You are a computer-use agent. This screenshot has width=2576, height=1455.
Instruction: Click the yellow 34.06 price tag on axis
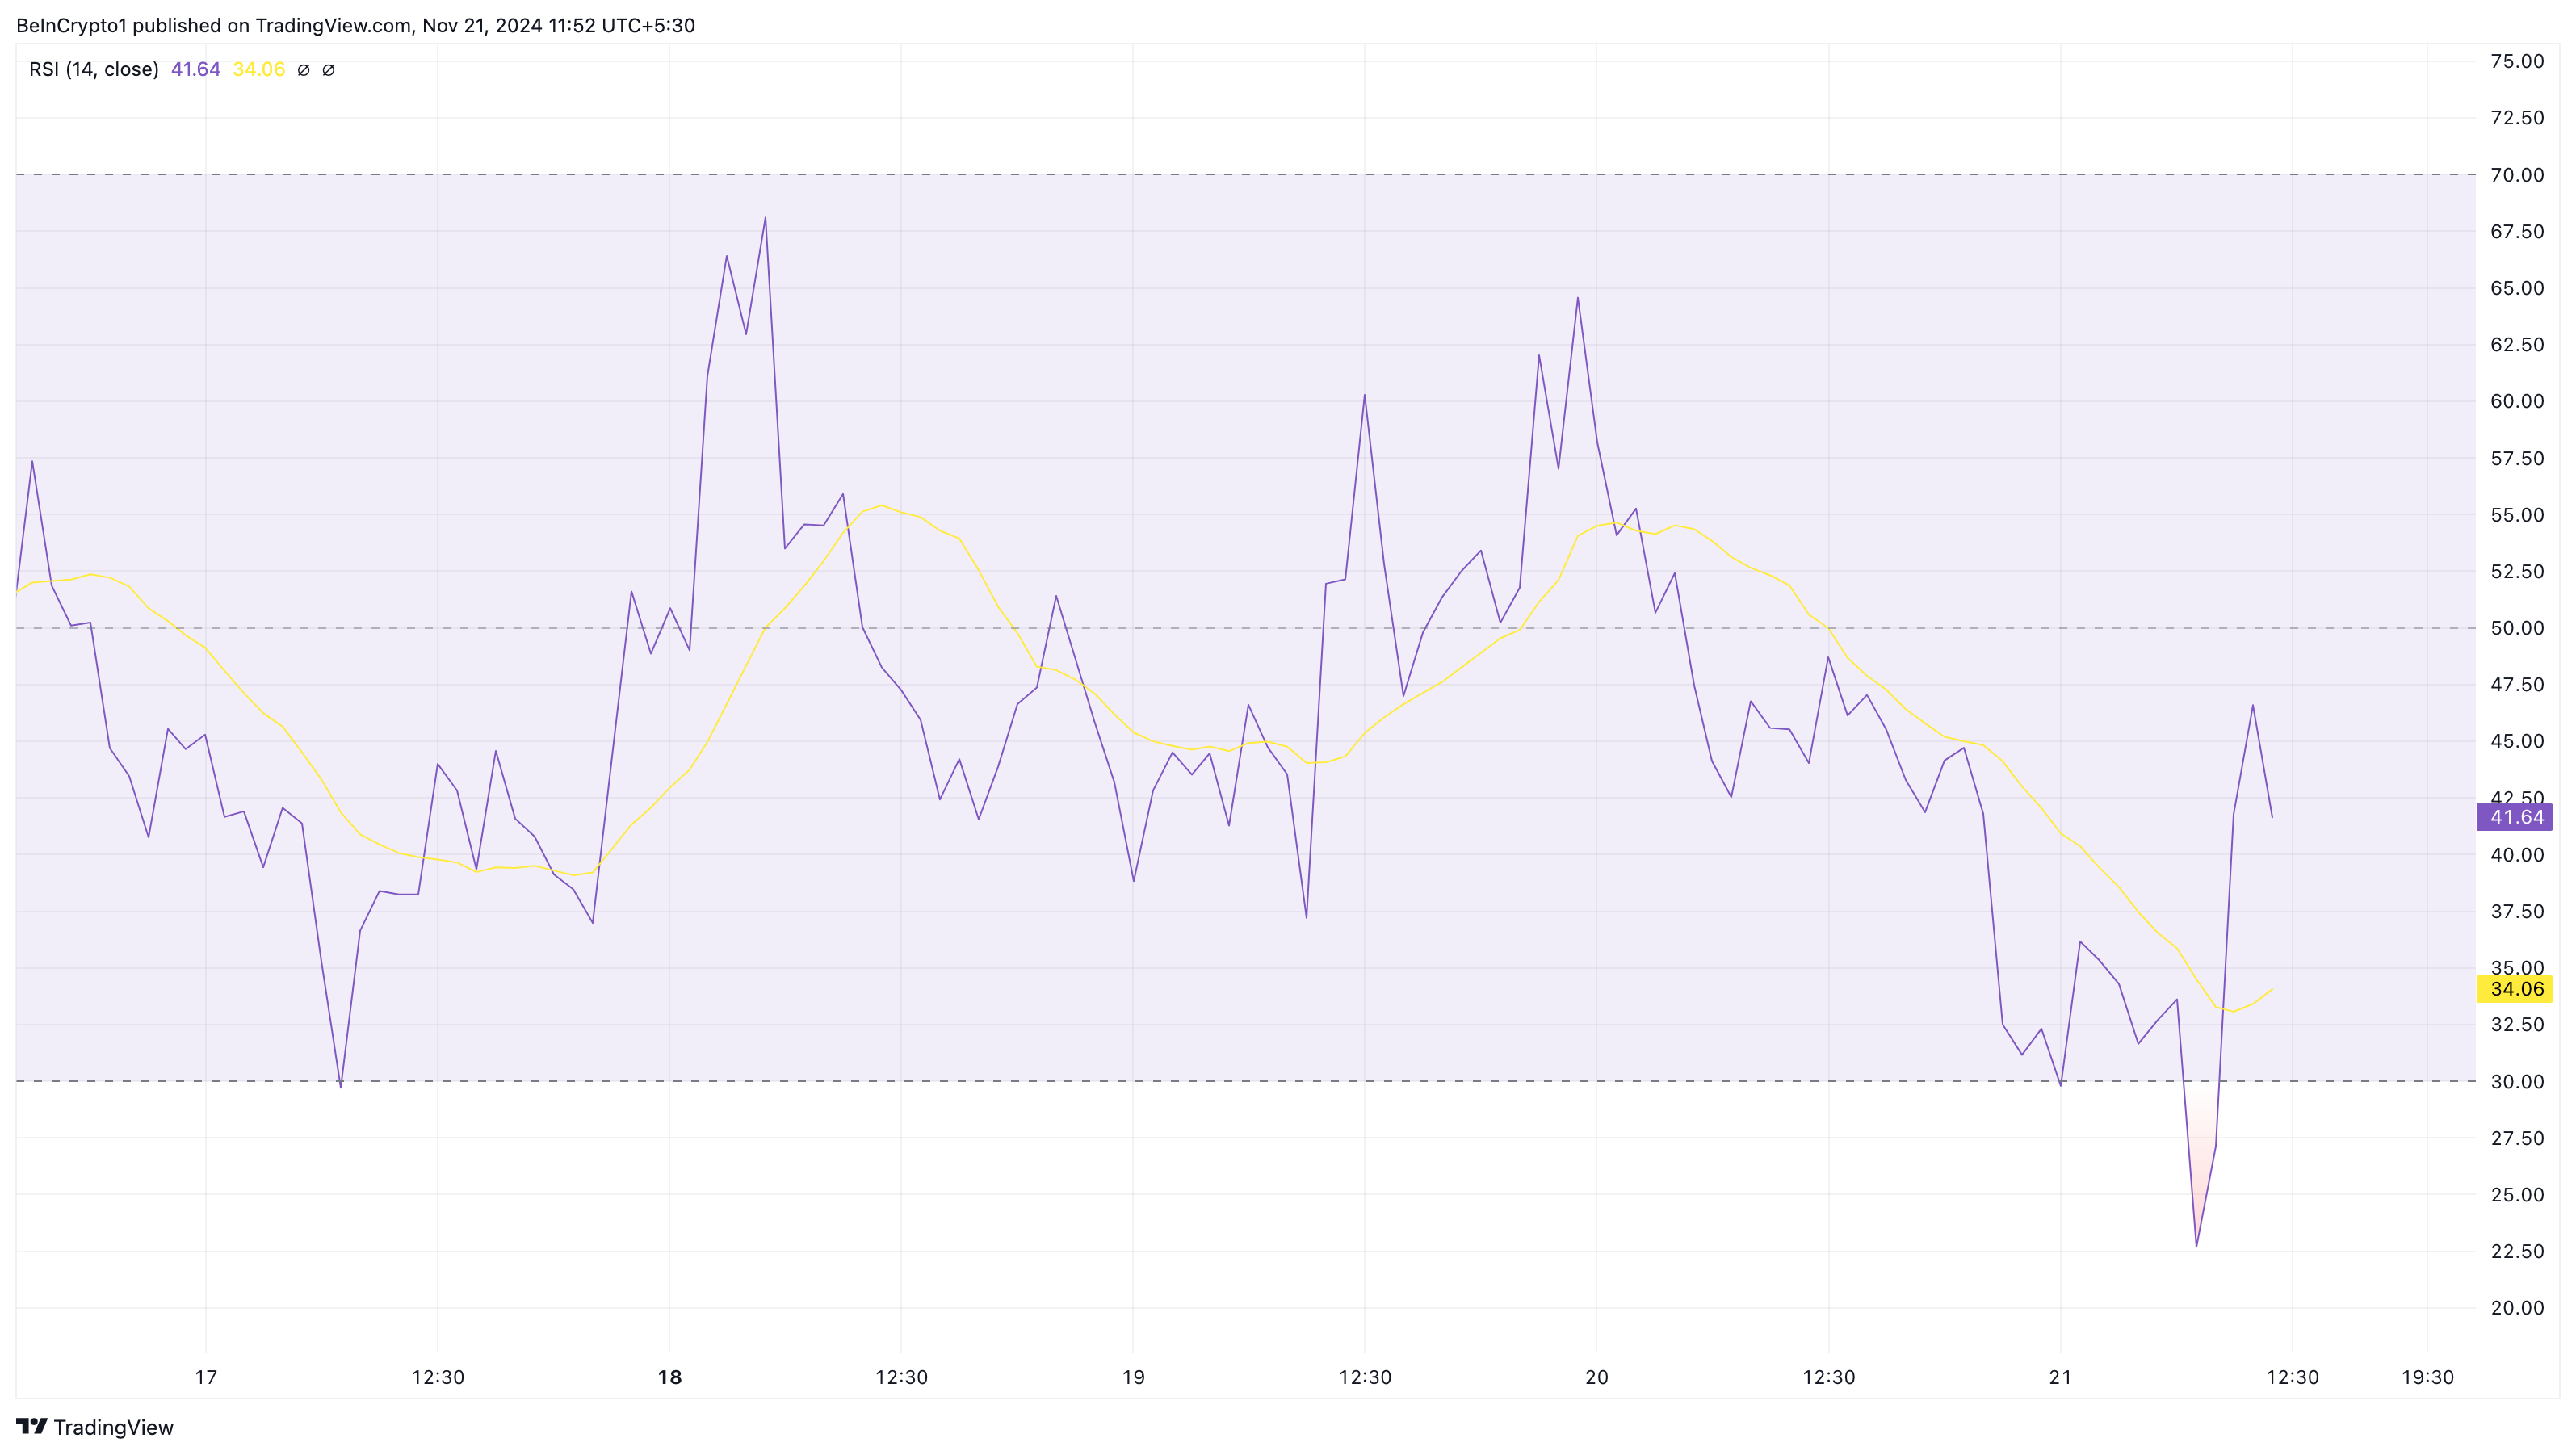point(2515,989)
